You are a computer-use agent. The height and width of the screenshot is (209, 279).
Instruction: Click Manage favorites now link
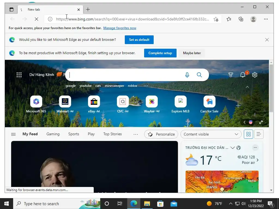pyautogui.click(x=120, y=28)
